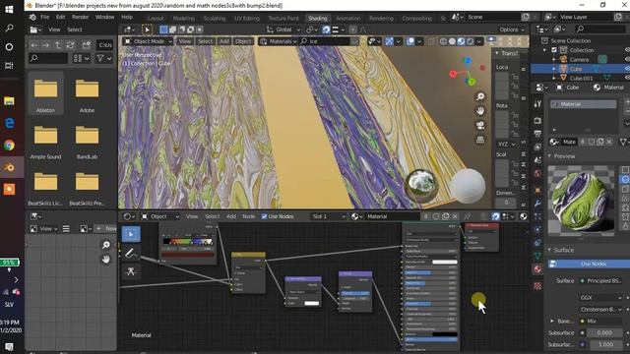Click Use Nodes button in Surface panel

pos(589,264)
